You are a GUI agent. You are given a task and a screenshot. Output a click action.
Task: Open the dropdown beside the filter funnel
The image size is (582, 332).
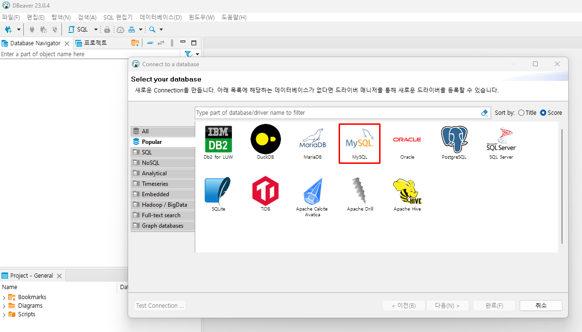198,54
